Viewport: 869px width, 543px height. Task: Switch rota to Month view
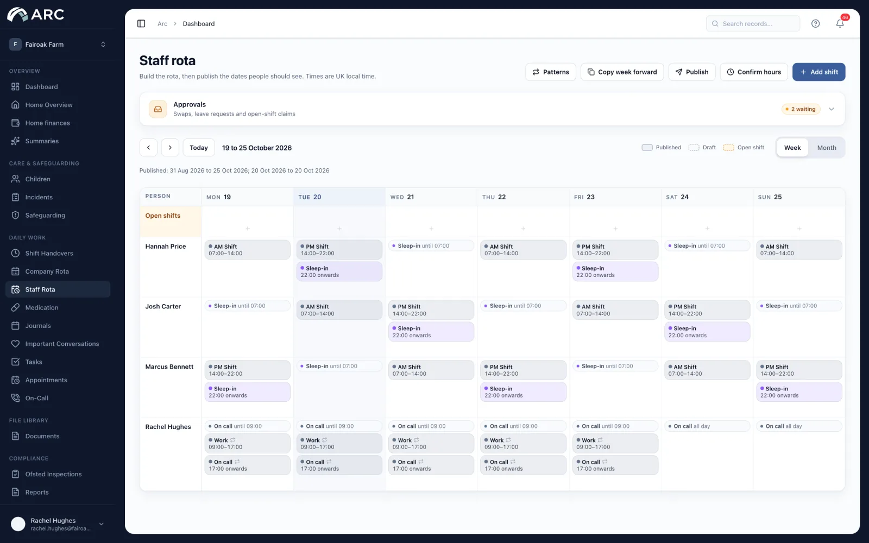pyautogui.click(x=827, y=148)
